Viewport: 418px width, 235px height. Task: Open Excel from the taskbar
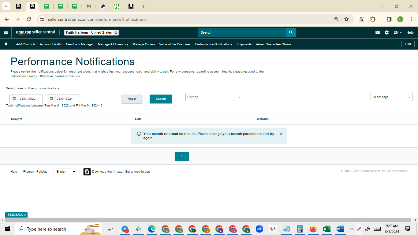pyautogui.click(x=326, y=229)
